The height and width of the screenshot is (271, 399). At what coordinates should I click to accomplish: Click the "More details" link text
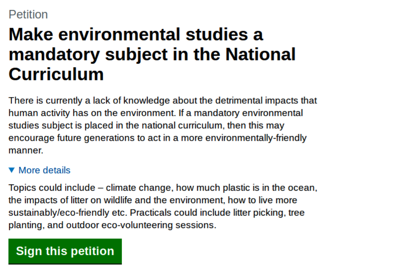pyautogui.click(x=44, y=170)
